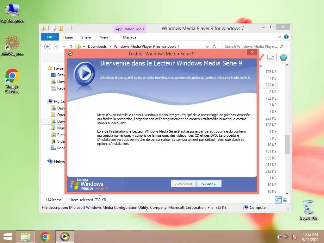Click the 176 KB file size entry
Viewport: 324px width, 243px height.
(x=271, y=72)
